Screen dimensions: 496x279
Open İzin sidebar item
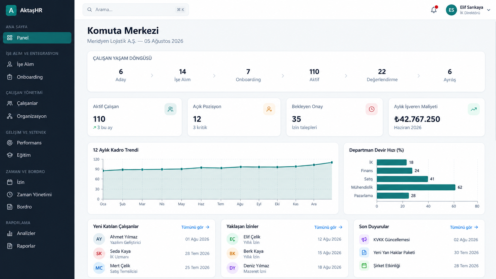37,182
